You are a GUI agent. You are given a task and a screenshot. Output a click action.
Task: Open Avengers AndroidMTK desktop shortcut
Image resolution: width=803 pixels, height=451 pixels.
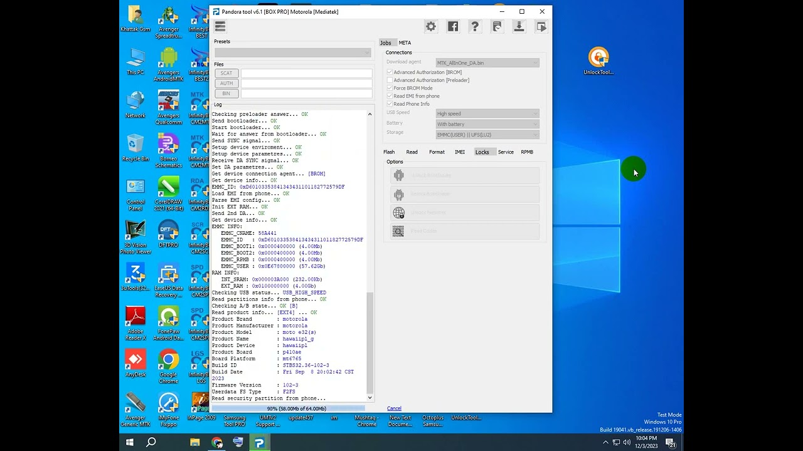pos(168,65)
